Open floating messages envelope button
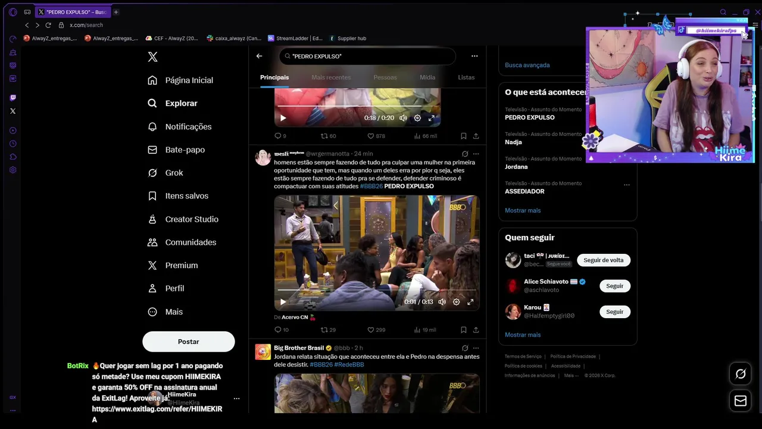Viewport: 762px width, 429px height. 741,401
